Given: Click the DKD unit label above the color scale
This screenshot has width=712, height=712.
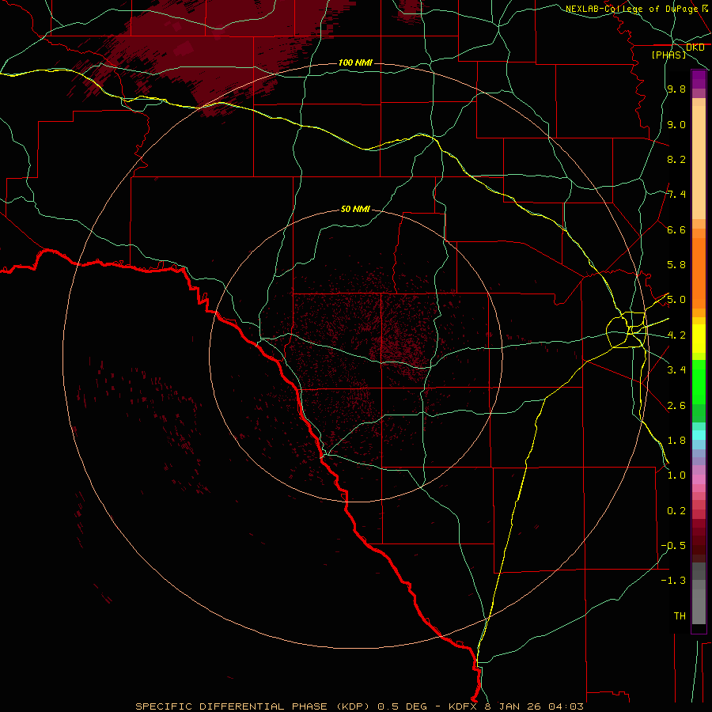Looking at the screenshot, I should pos(695,47).
